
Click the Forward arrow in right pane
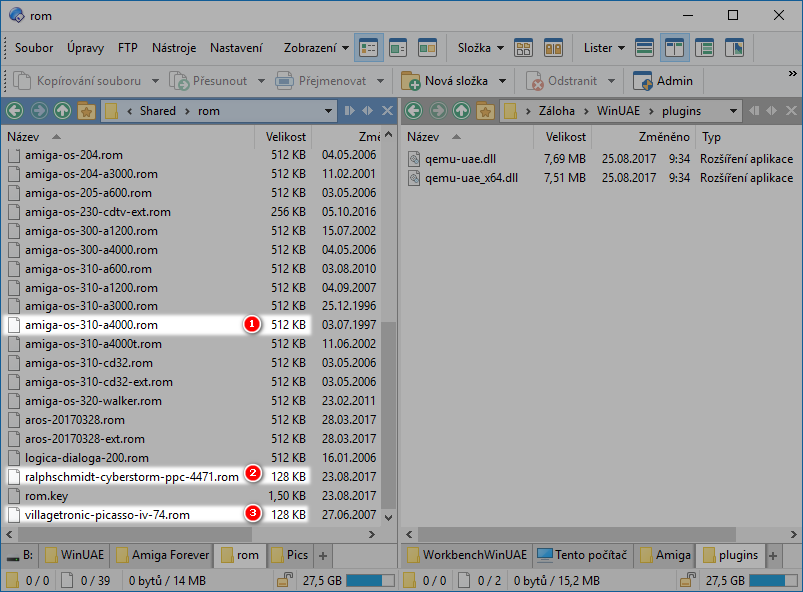tap(437, 111)
